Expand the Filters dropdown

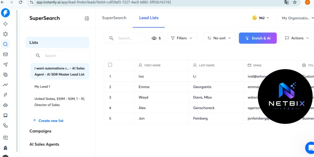tap(182, 38)
